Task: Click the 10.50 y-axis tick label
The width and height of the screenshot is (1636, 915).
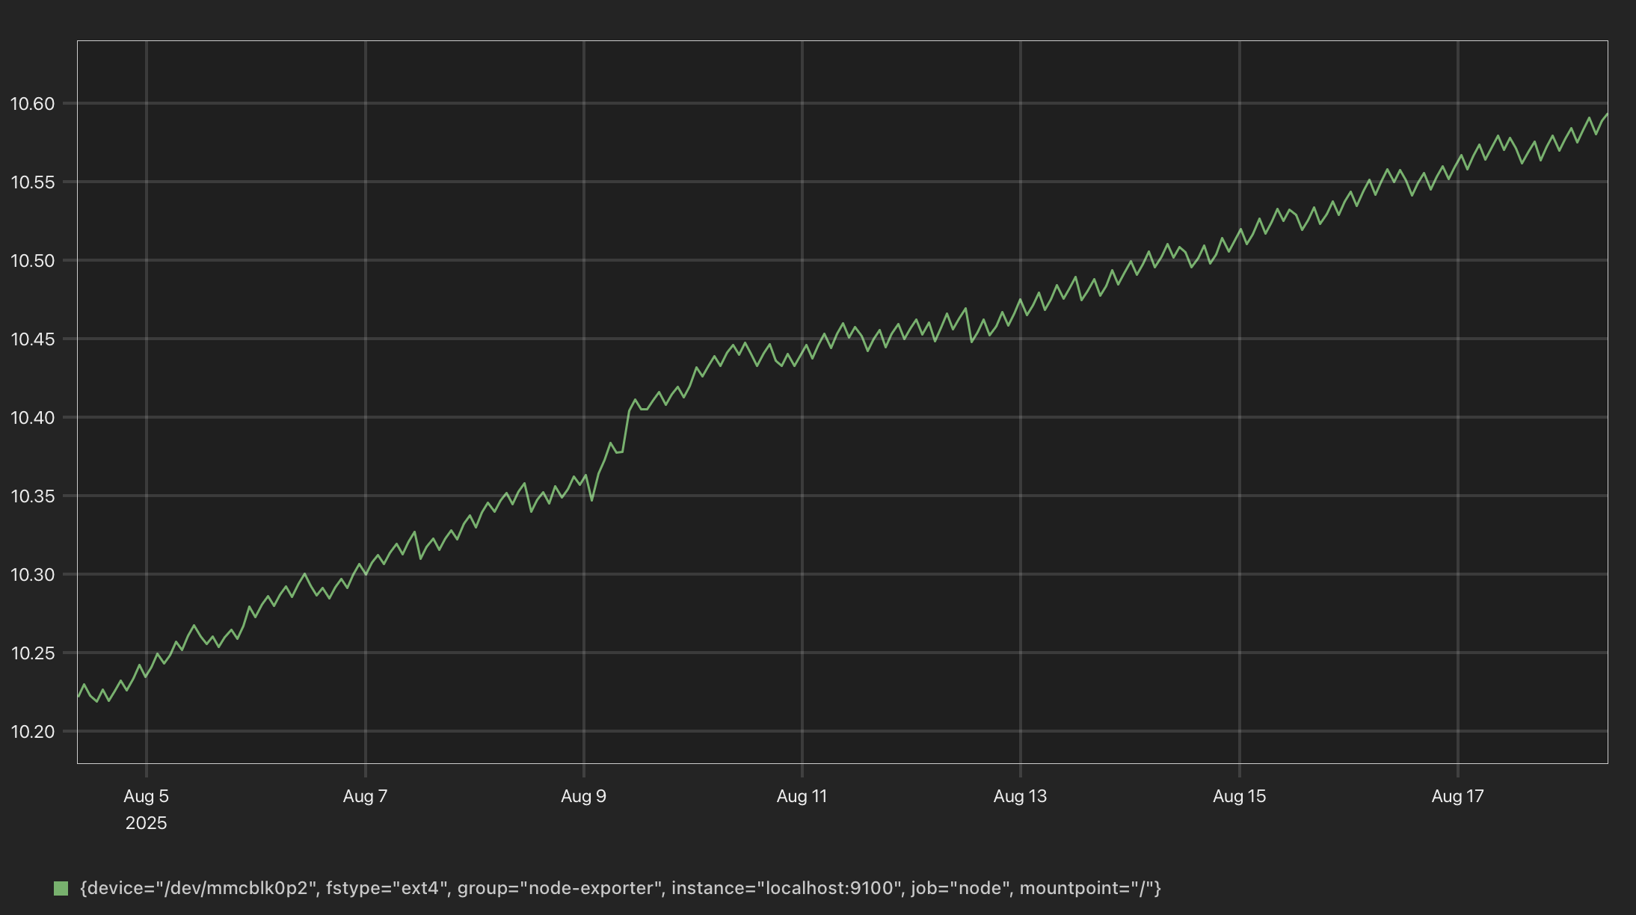Action: (33, 261)
